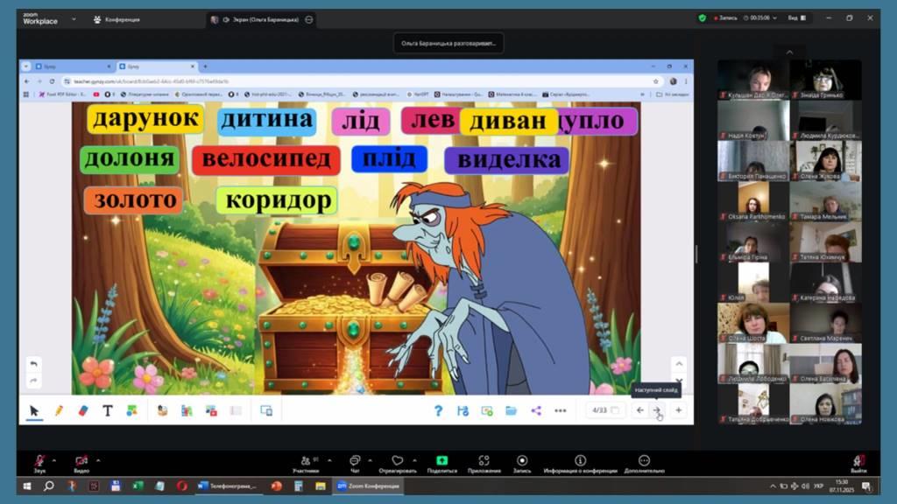Open the Участники participants panel
The width and height of the screenshot is (897, 504).
click(x=305, y=463)
